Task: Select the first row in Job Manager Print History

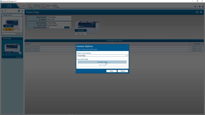Action: [114, 47]
